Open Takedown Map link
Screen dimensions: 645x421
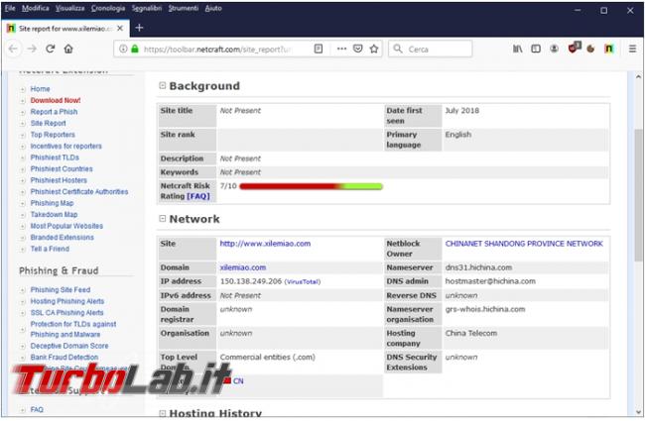coord(54,214)
